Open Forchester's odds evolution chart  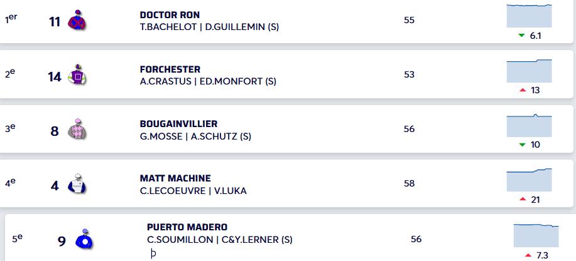[529, 71]
